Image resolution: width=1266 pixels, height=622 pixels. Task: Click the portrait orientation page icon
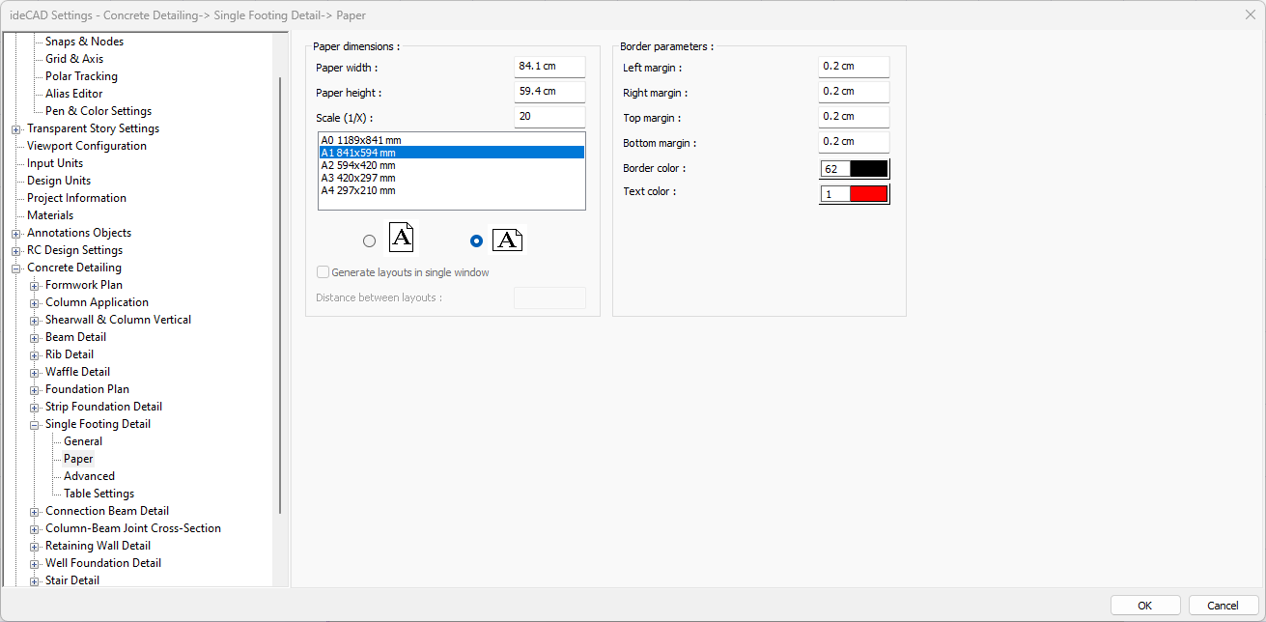(x=402, y=238)
